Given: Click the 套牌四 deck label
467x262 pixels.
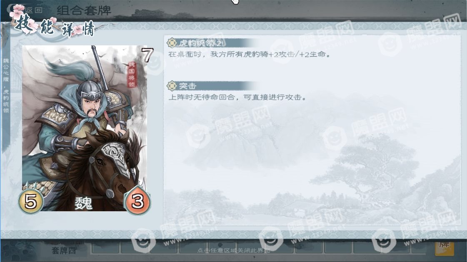Looking at the screenshot, I should (63, 250).
